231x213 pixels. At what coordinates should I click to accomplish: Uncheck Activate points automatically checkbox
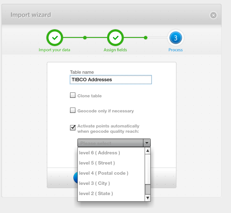pyautogui.click(x=73, y=127)
